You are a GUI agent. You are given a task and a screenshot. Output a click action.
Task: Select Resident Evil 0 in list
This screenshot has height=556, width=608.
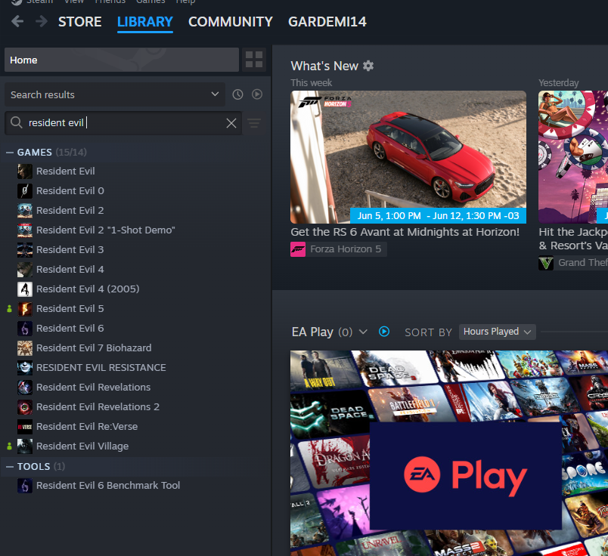point(70,191)
